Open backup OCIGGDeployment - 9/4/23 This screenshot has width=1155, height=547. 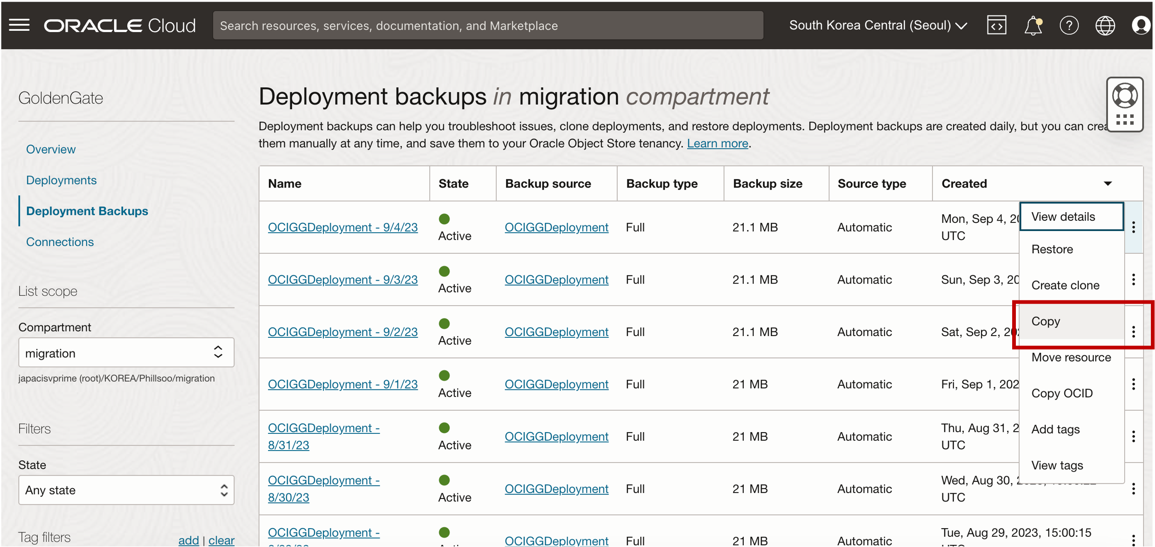343,227
